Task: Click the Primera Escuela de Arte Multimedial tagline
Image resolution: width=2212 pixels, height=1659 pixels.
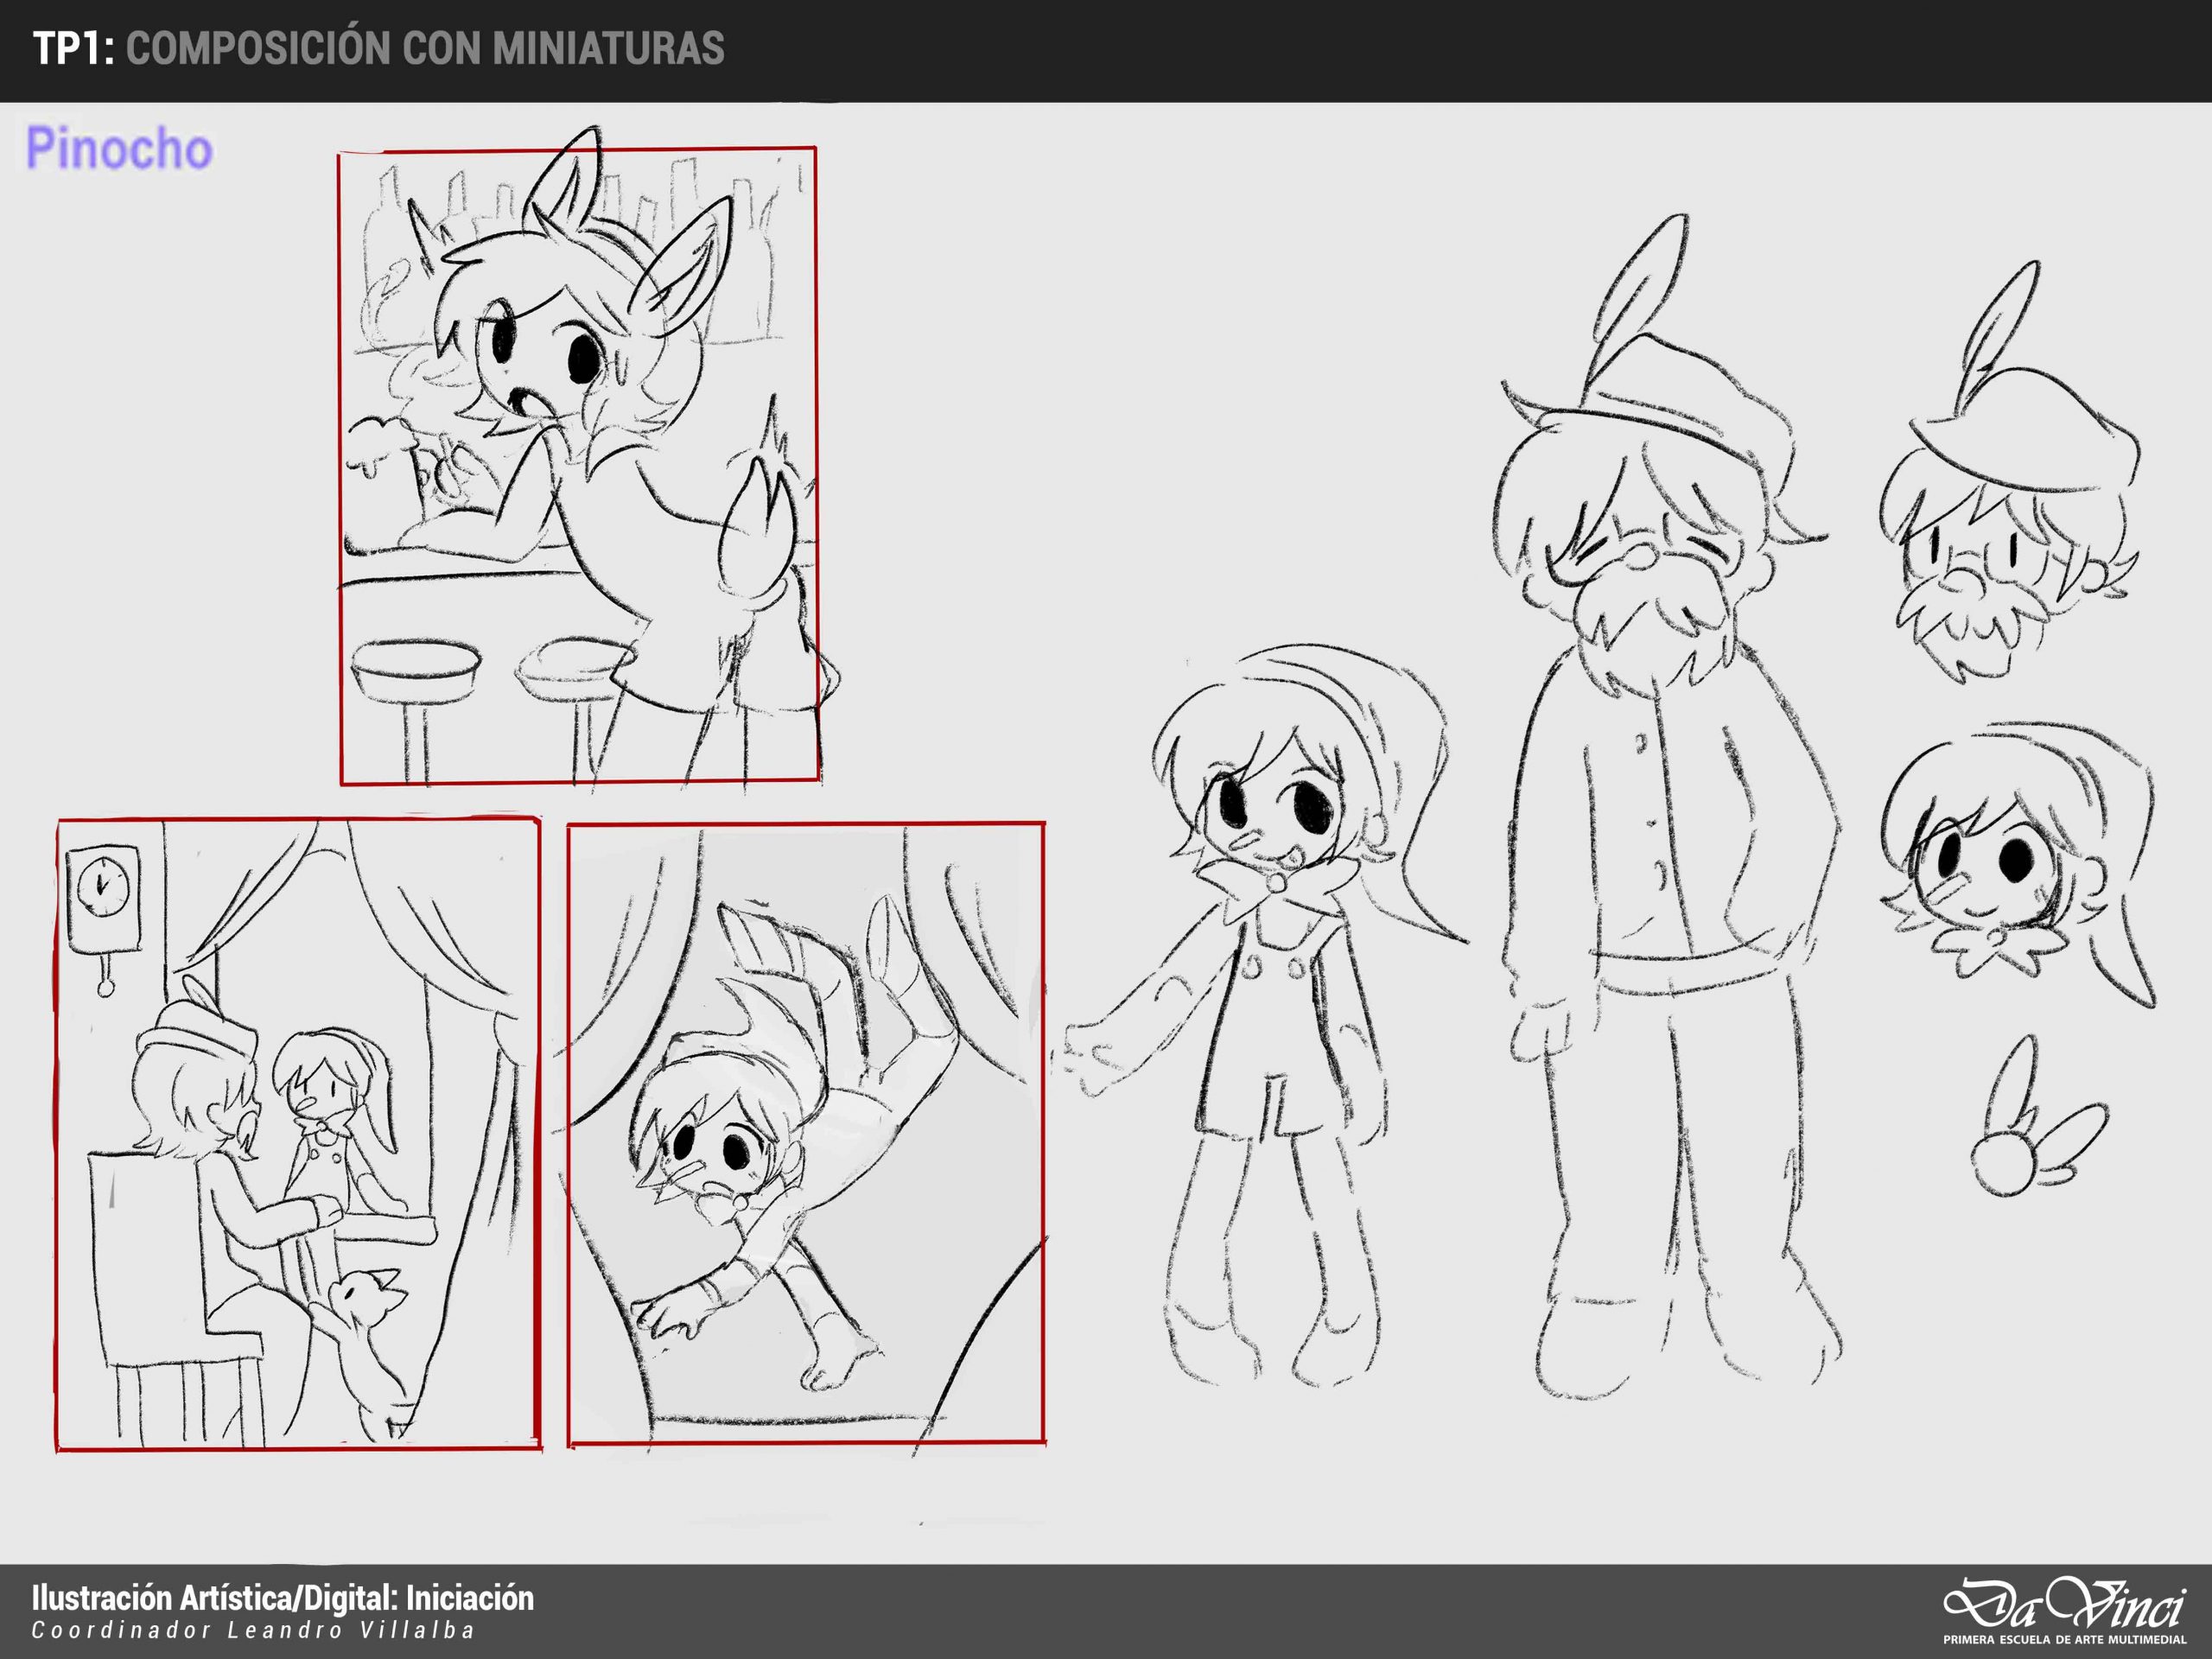Action: tap(2064, 1640)
